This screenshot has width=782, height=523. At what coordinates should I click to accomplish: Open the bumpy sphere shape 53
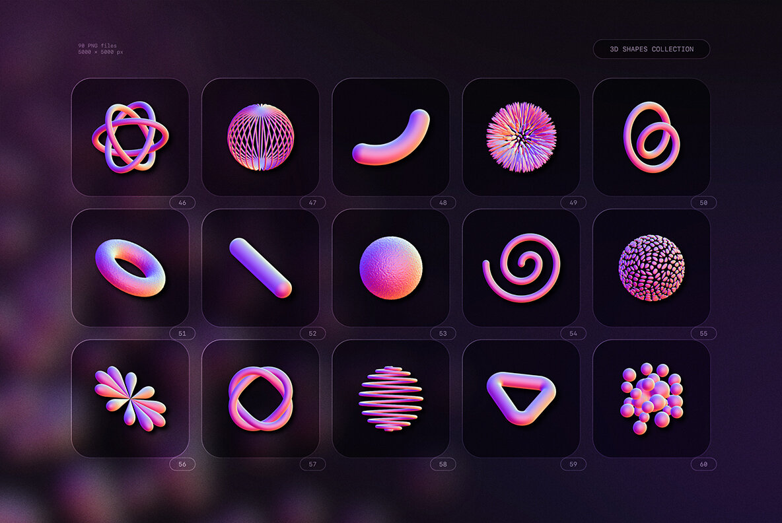[390, 267]
